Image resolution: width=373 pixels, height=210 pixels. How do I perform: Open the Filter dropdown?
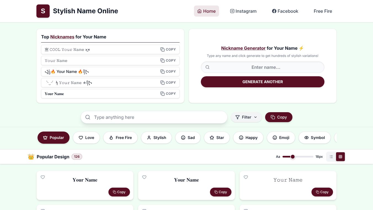point(246,117)
